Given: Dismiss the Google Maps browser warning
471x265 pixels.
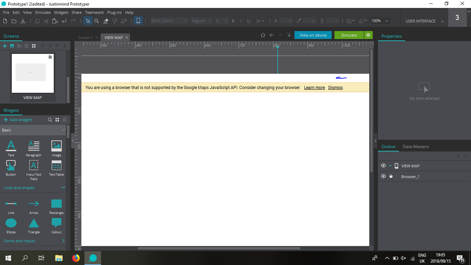Looking at the screenshot, I should (335, 88).
